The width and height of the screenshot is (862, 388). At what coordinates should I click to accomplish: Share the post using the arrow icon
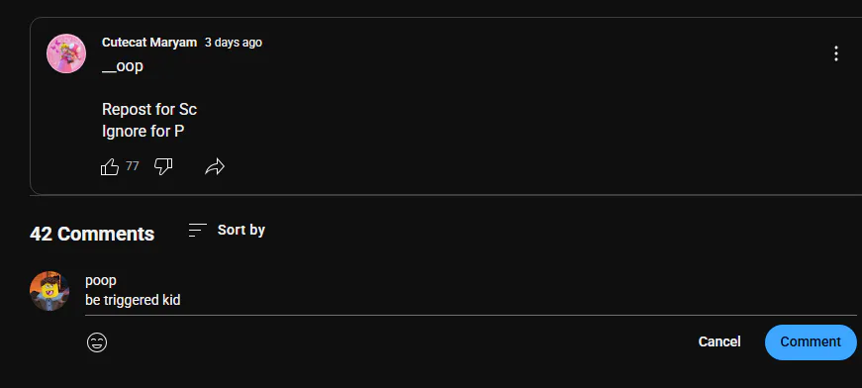[215, 166]
